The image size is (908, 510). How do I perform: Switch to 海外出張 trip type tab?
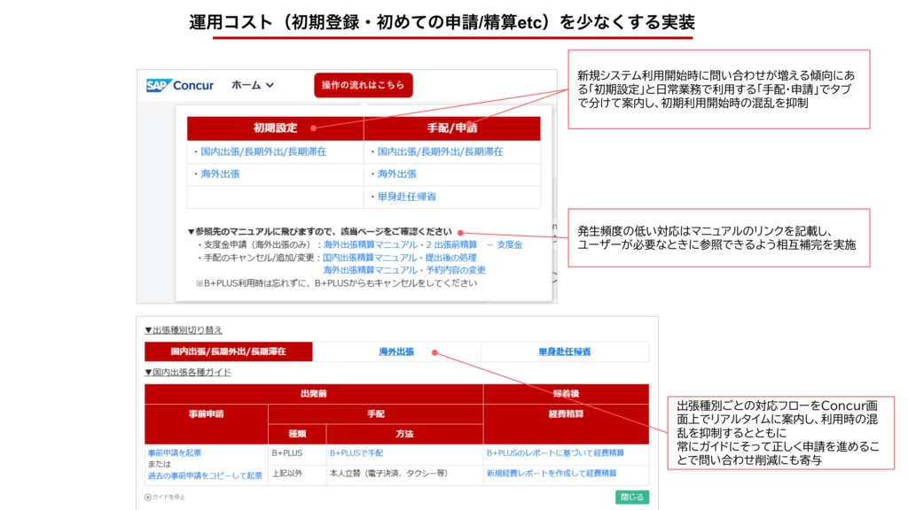396,352
